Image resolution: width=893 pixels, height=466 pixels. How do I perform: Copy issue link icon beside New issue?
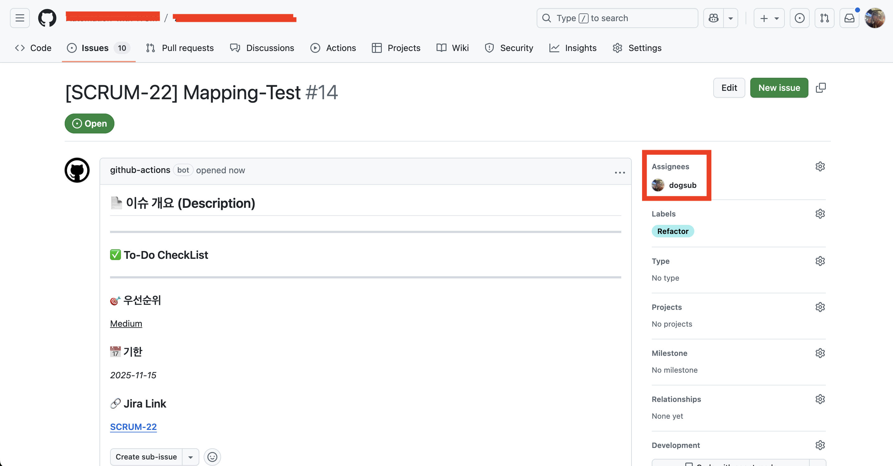click(x=821, y=88)
